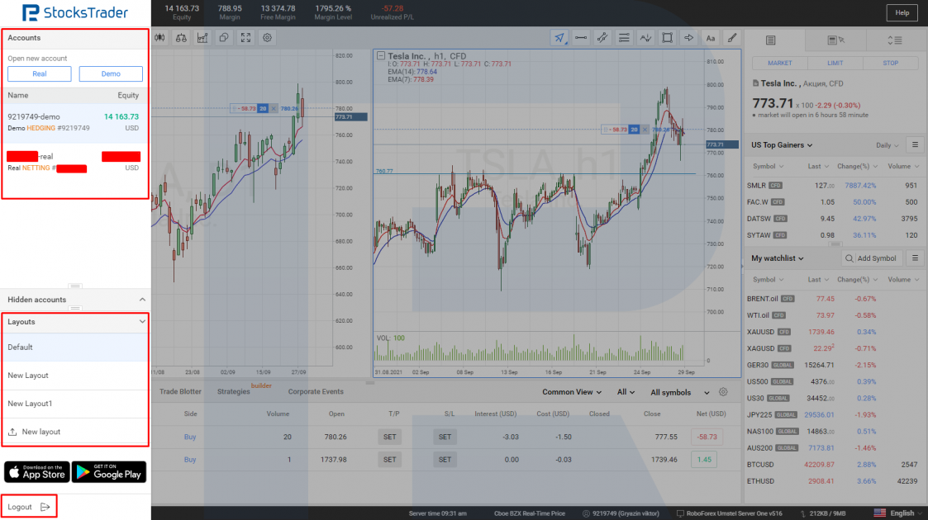This screenshot has width=928, height=520.
Task: Open order ticket panel tab
Action: point(770,40)
